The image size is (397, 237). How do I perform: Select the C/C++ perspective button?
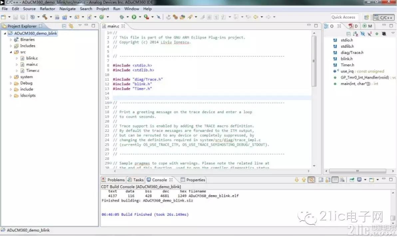384,17
